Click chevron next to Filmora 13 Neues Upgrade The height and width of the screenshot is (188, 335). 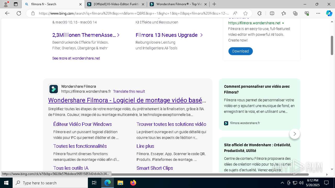(201, 35)
